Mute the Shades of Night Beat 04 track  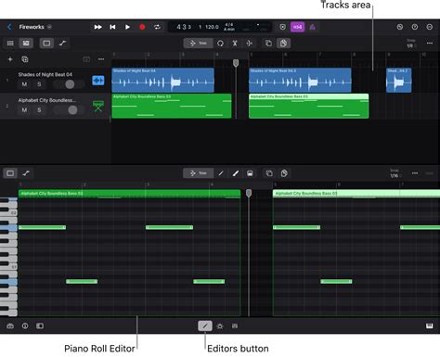pos(24,84)
